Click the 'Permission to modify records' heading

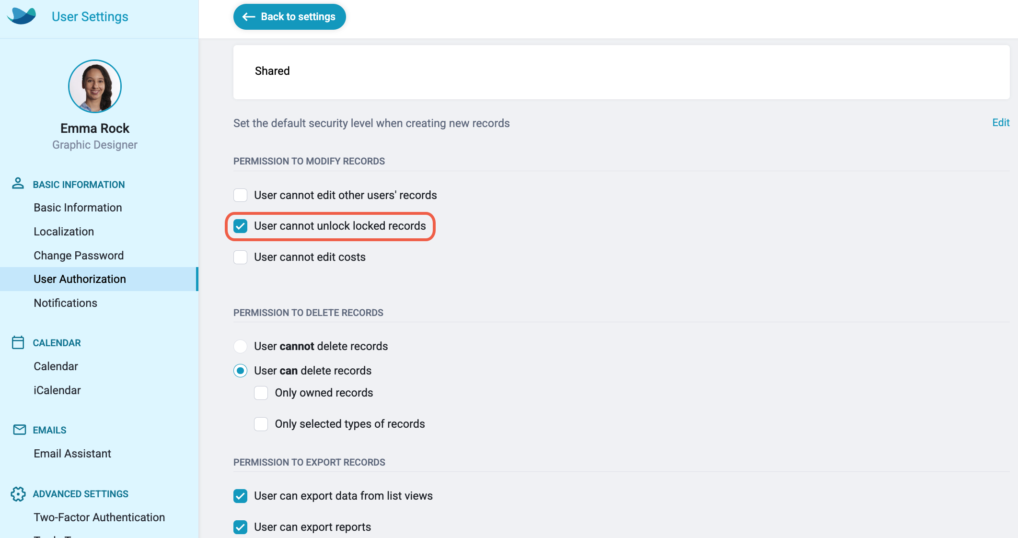(x=309, y=161)
